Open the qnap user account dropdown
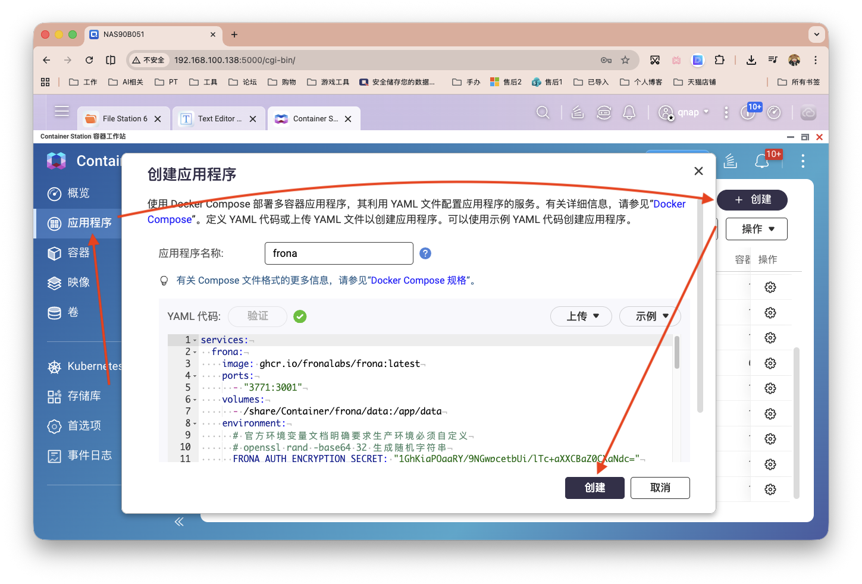This screenshot has height=584, width=862. click(684, 112)
